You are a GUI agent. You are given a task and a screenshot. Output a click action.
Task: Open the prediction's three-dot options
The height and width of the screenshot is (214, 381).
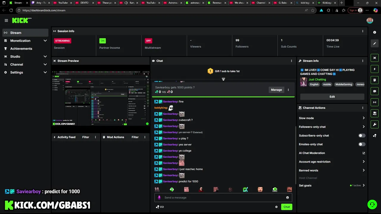pos(288,90)
